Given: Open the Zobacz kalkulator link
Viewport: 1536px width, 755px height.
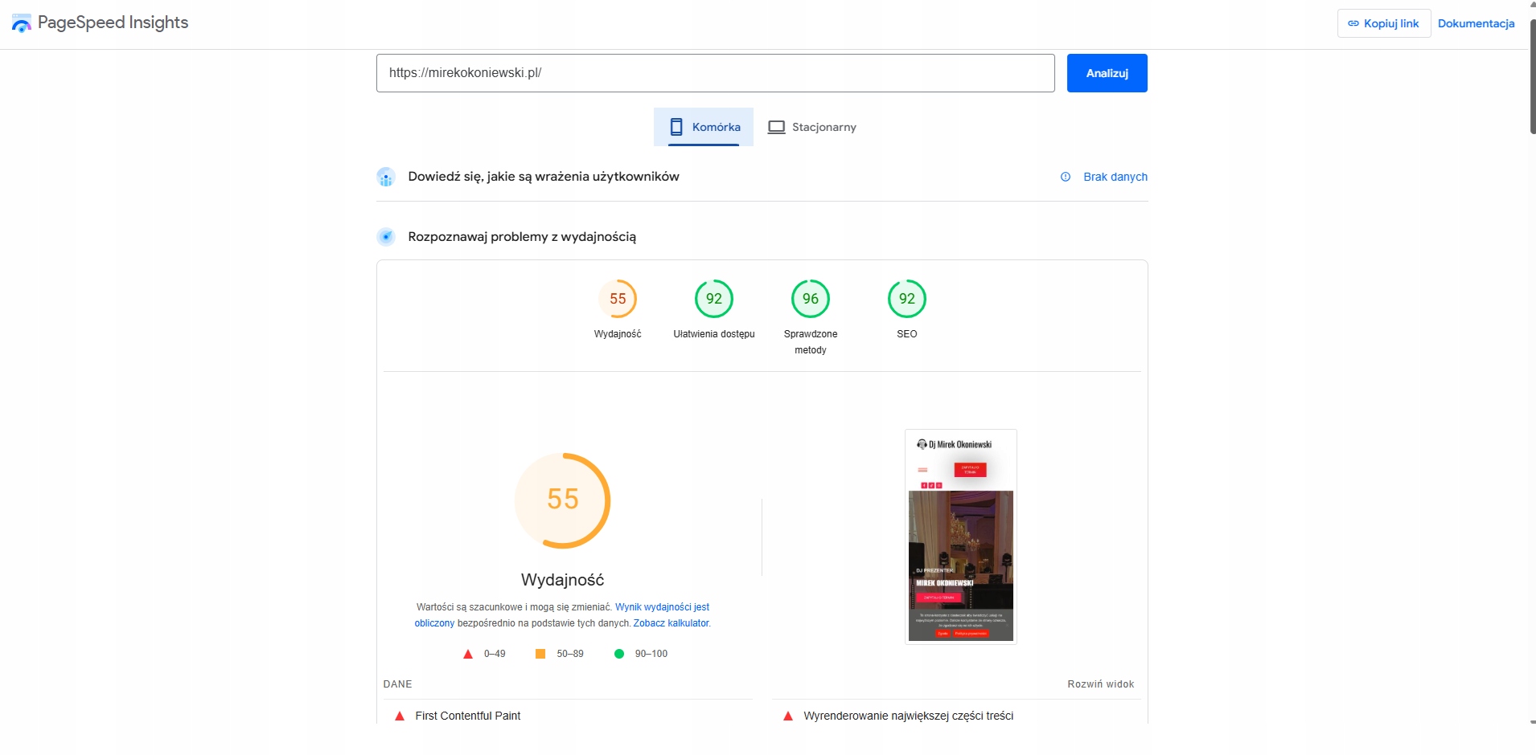Looking at the screenshot, I should coord(671,623).
